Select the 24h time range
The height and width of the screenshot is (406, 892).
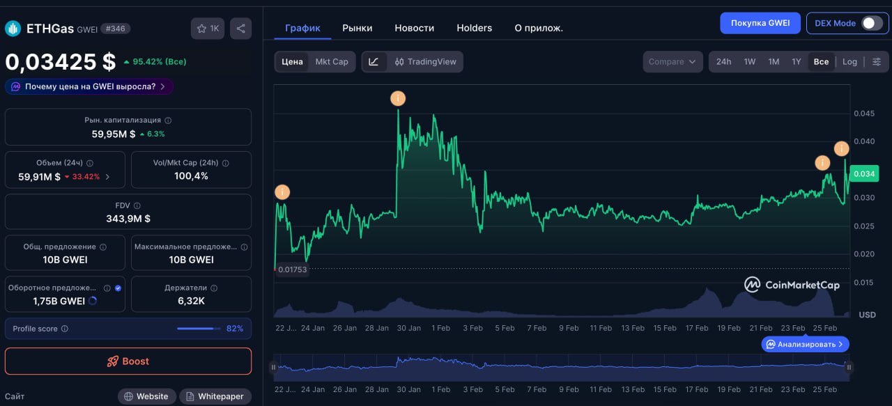pos(723,62)
